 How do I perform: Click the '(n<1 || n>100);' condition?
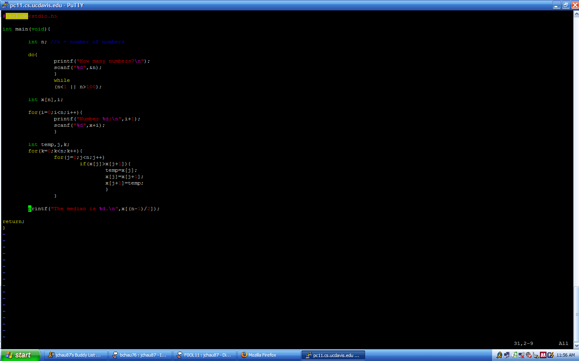[78, 87]
